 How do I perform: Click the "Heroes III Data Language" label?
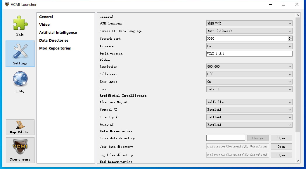coord(120,31)
